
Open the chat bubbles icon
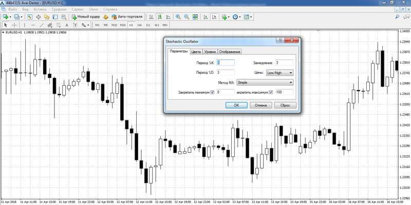pyautogui.click(x=406, y=17)
